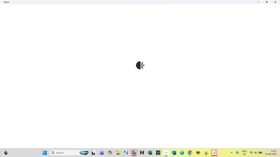Click the Task View taskbar button

94,153
